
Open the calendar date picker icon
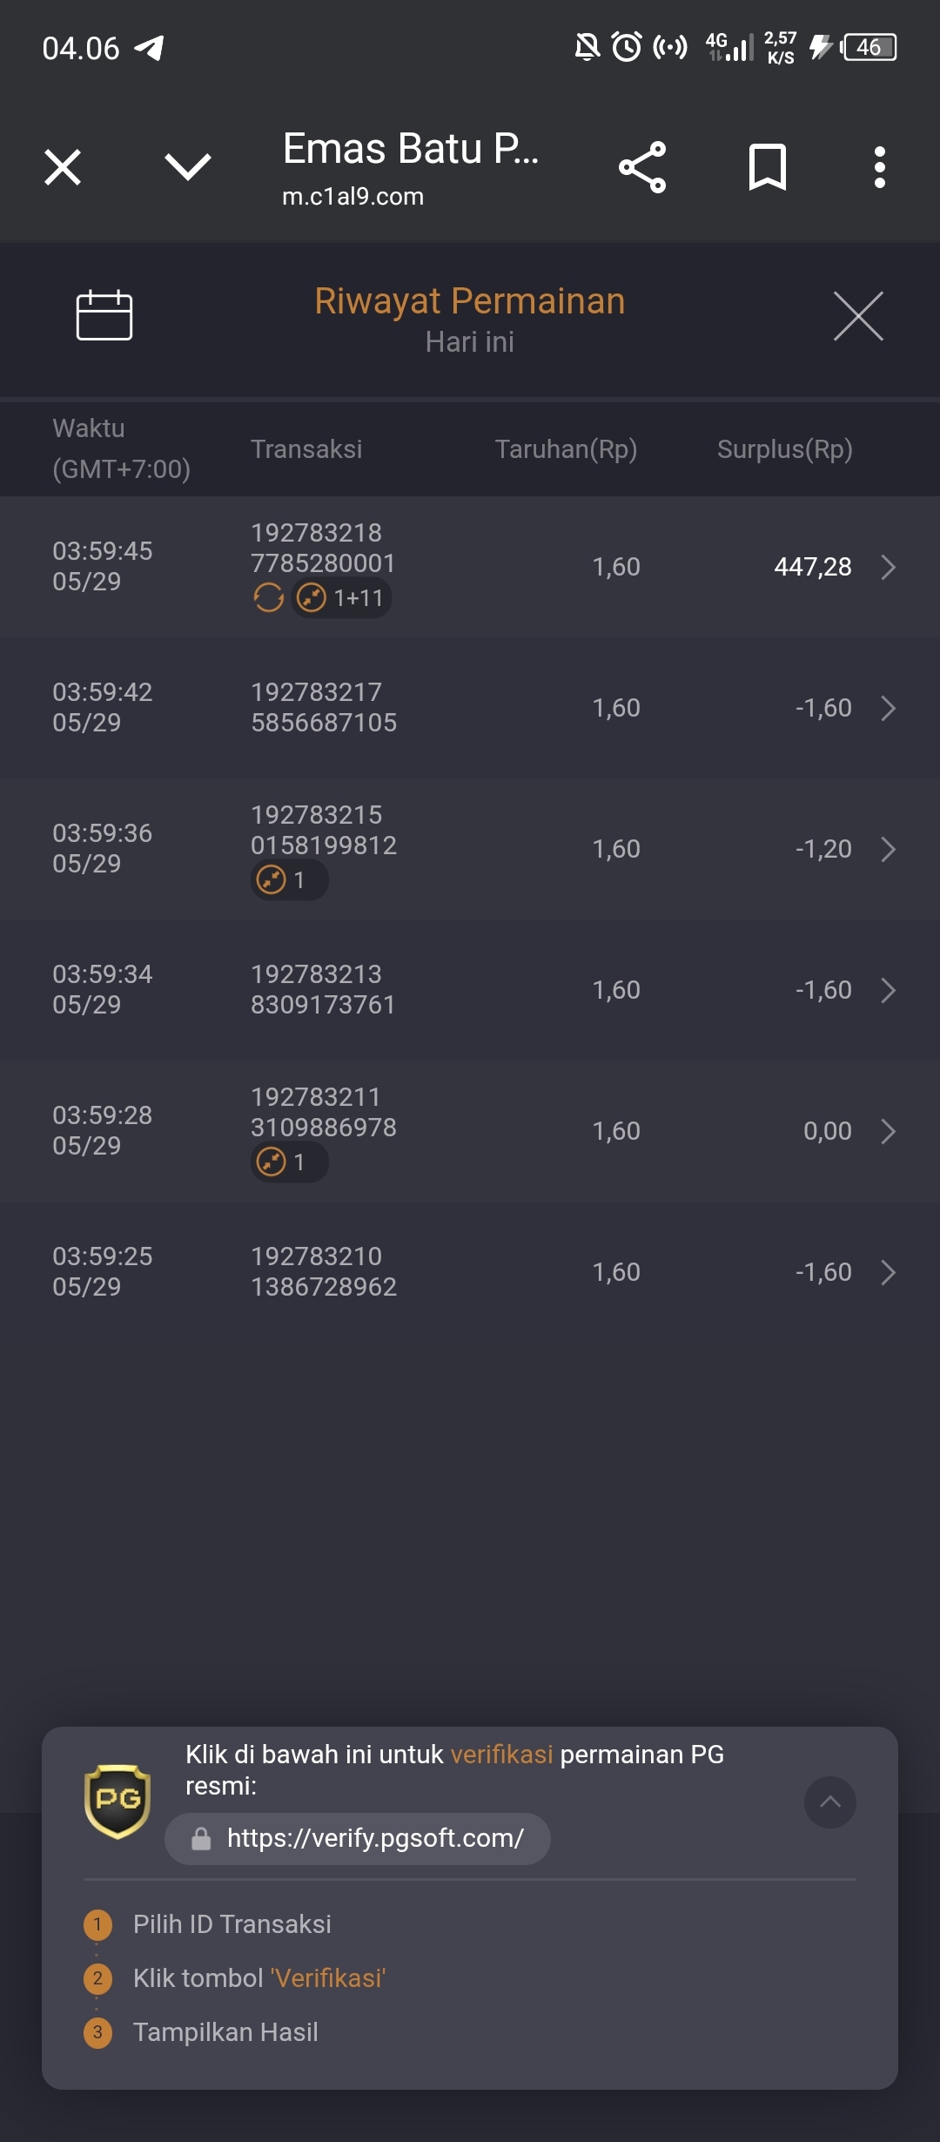[x=104, y=315]
